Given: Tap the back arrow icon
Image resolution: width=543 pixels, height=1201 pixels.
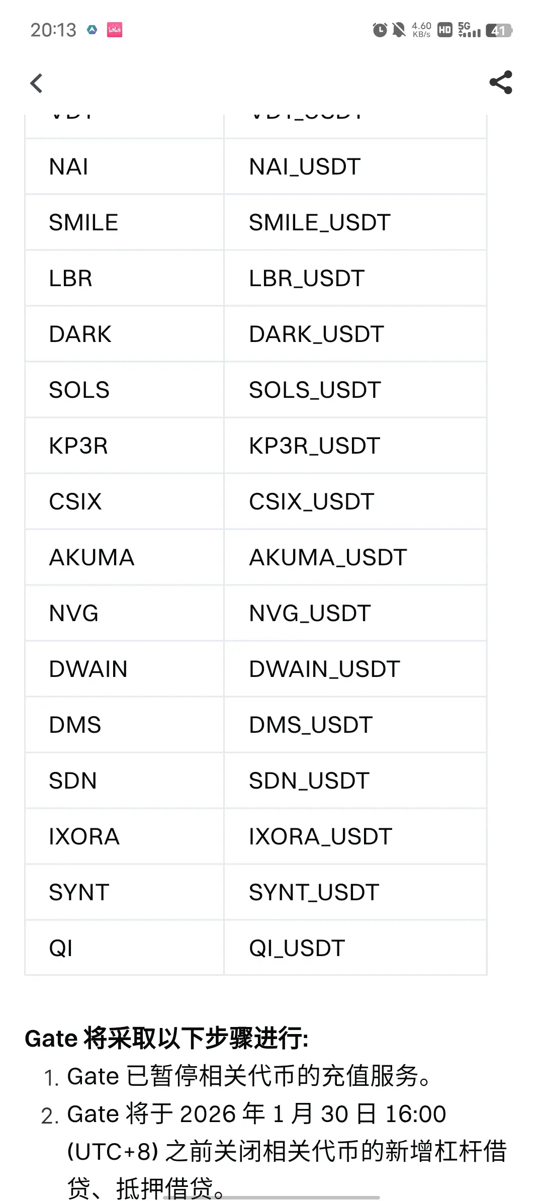Looking at the screenshot, I should point(36,83).
